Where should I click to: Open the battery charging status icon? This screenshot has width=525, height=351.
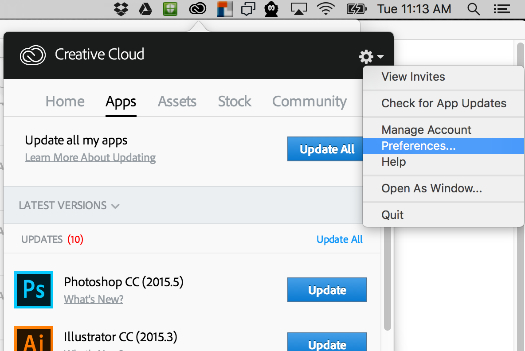click(x=356, y=9)
